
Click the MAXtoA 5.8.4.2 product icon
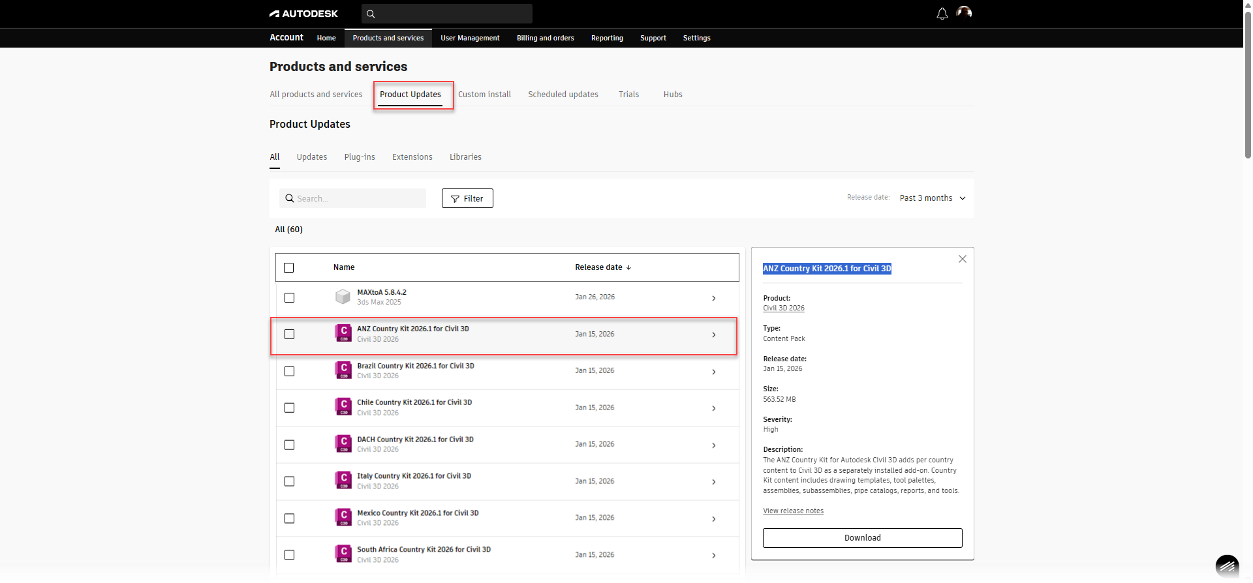[x=343, y=297]
